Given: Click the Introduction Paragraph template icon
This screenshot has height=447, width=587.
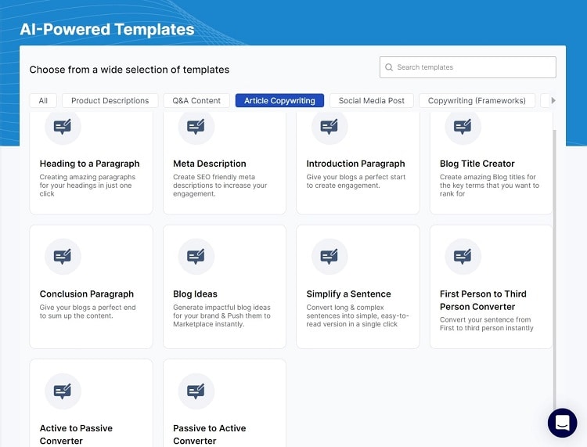Looking at the screenshot, I should (330, 127).
